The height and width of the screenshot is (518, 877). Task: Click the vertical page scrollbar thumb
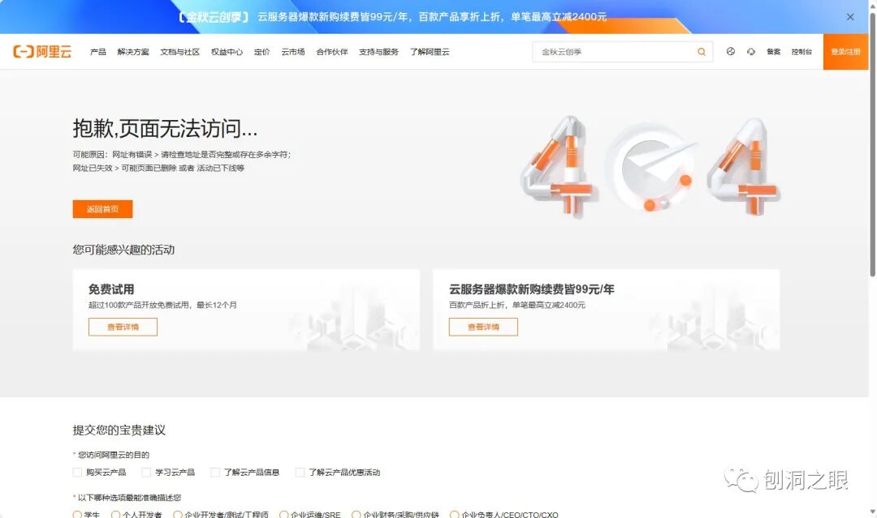click(x=872, y=144)
